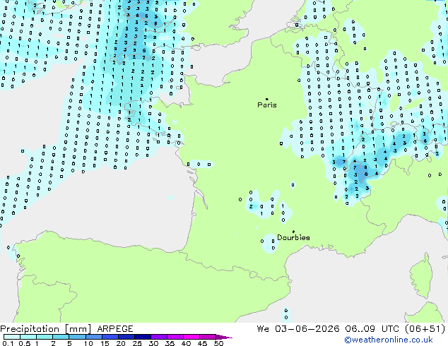Click the '50' legend scale value
The width and height of the screenshot is (448, 346).
[218, 343]
